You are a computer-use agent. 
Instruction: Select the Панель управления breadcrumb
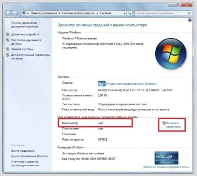[x=44, y=13]
